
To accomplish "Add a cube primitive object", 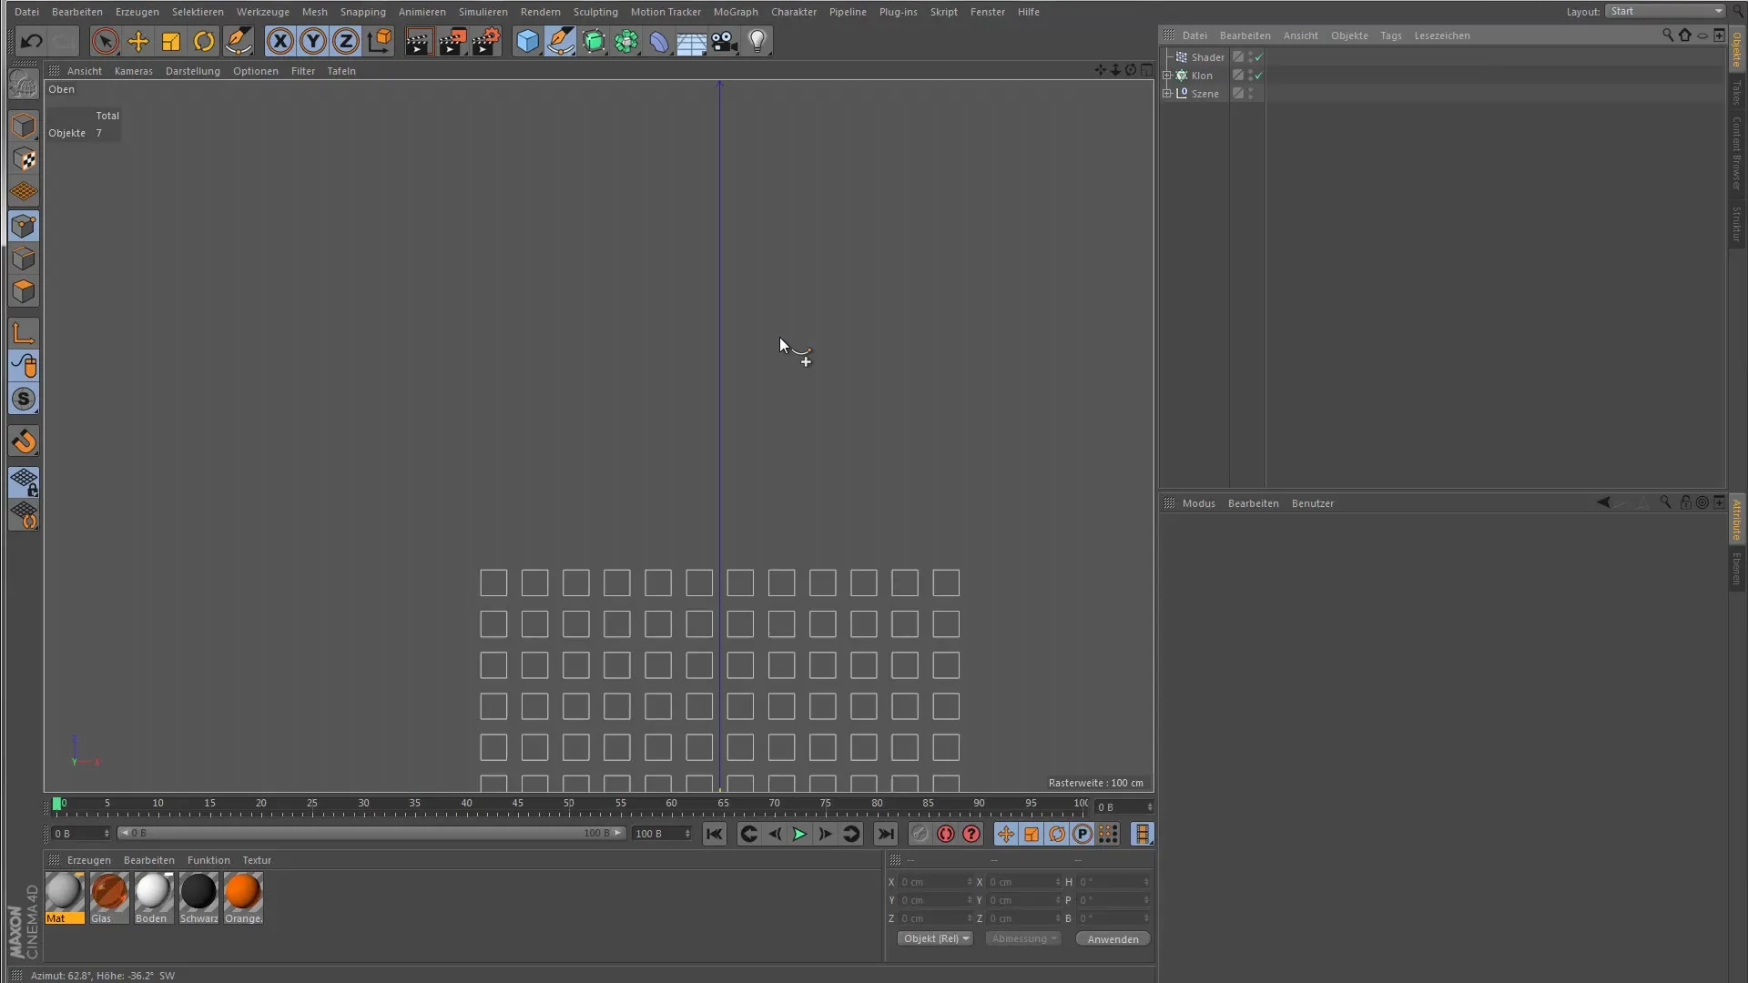I will [x=527, y=41].
